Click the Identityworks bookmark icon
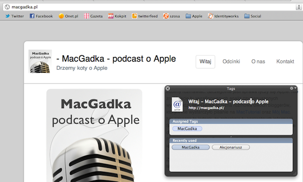This screenshot has width=303, height=182. tap(211, 16)
